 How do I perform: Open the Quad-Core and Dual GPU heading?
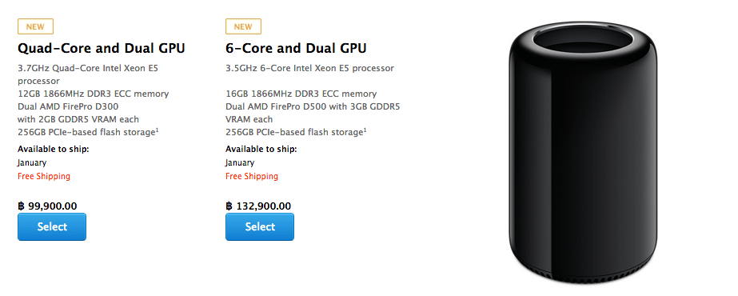pos(102,48)
